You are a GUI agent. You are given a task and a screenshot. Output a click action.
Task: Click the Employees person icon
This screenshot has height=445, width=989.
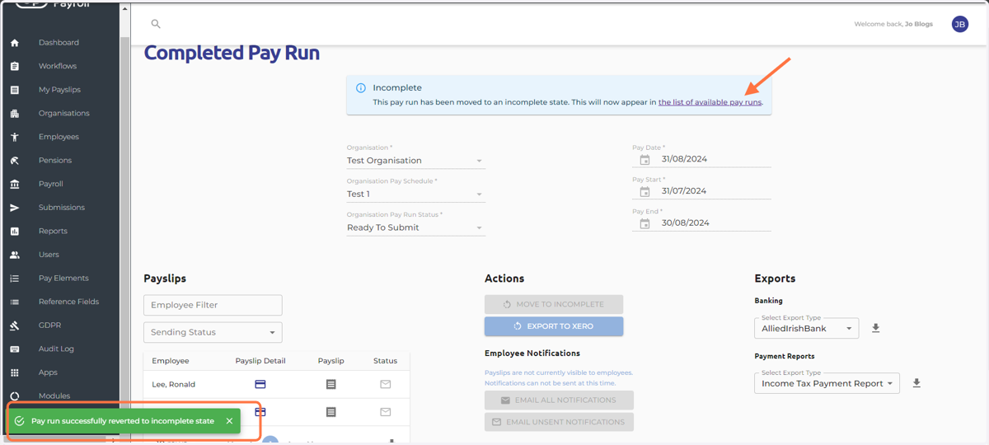(x=15, y=137)
